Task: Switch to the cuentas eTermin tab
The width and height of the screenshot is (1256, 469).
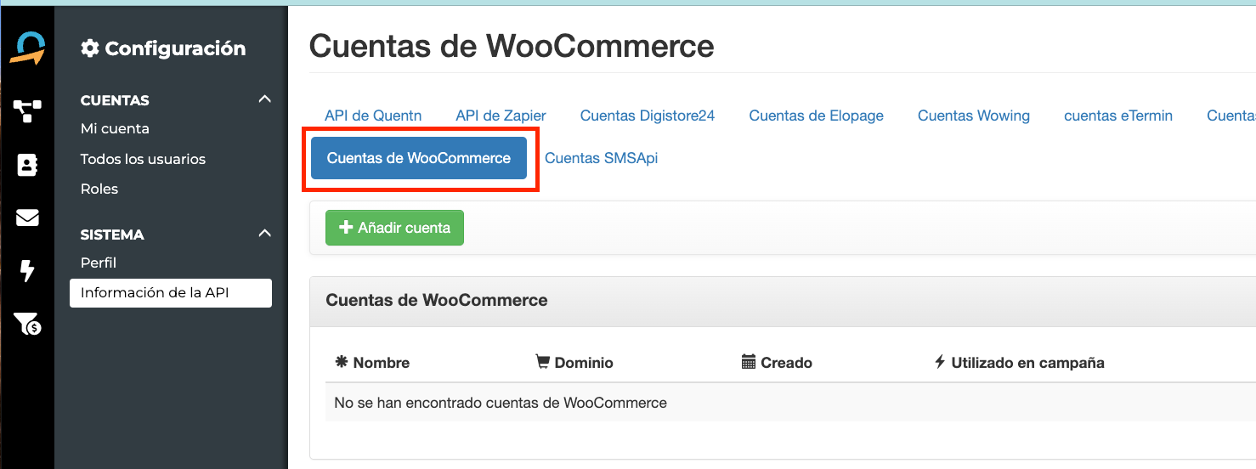Action: pyautogui.click(x=1118, y=116)
